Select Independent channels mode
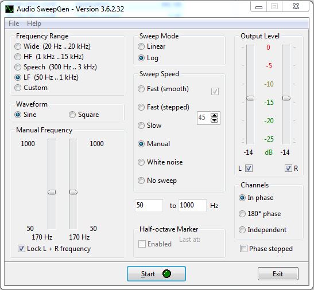 (x=262, y=230)
